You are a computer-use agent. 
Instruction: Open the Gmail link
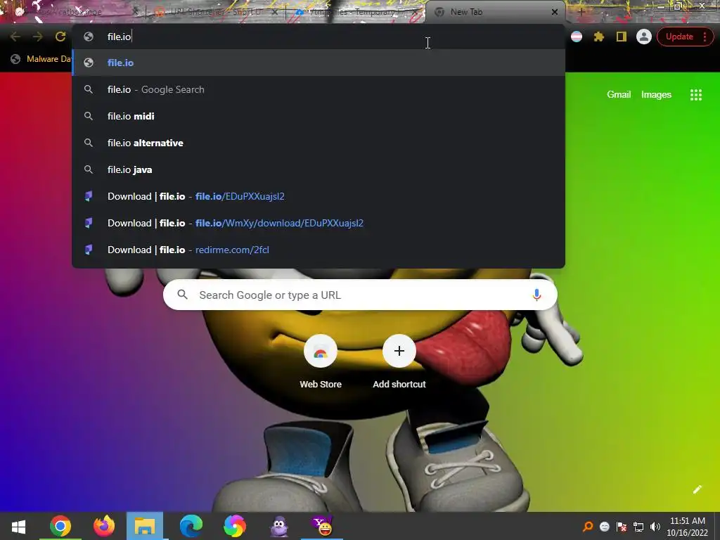click(619, 95)
